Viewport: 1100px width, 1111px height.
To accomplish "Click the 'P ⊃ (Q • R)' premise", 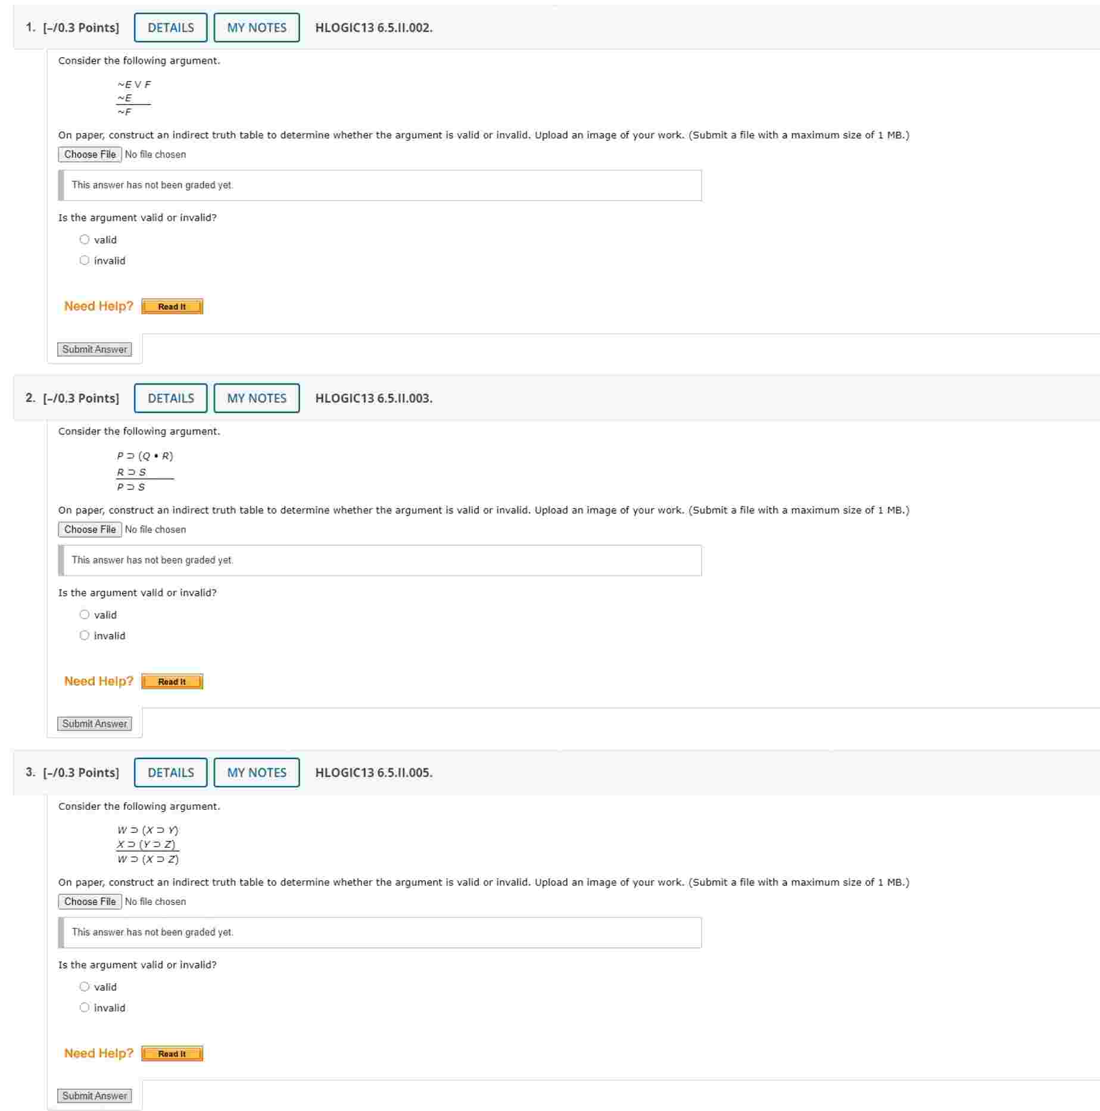I will pos(145,456).
